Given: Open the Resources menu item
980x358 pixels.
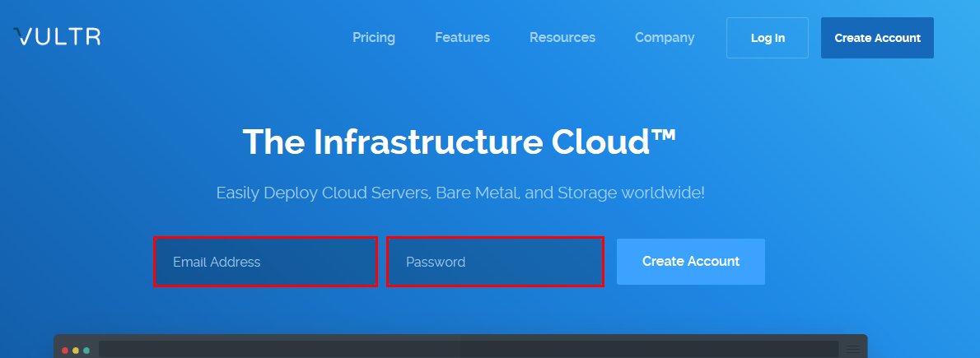Looking at the screenshot, I should tap(562, 38).
